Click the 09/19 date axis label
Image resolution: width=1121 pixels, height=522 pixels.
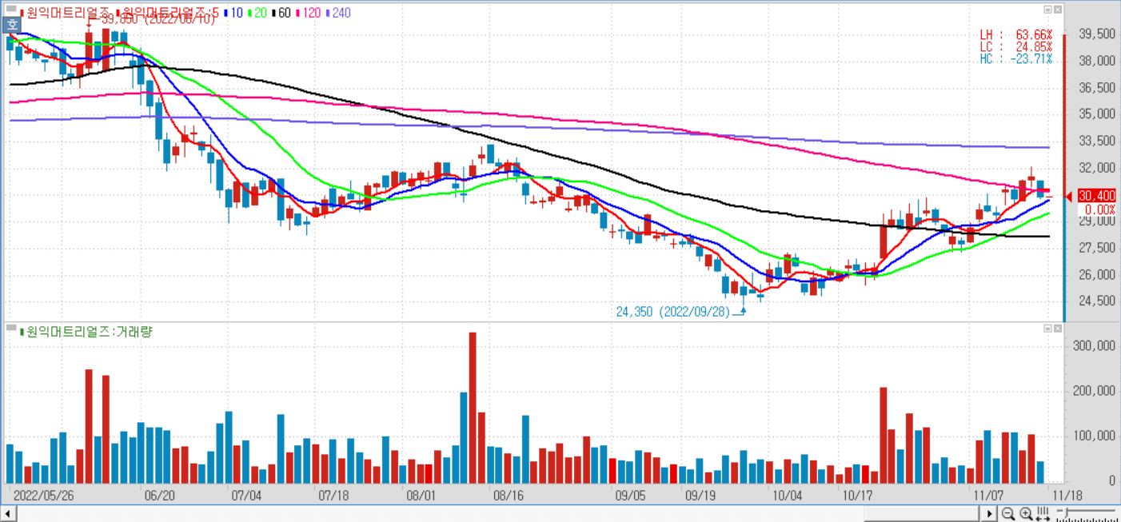(x=700, y=496)
